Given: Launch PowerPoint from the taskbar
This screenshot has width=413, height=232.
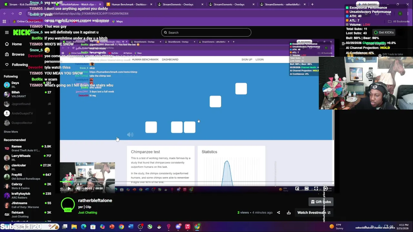Looking at the screenshot, I should coord(112,227).
